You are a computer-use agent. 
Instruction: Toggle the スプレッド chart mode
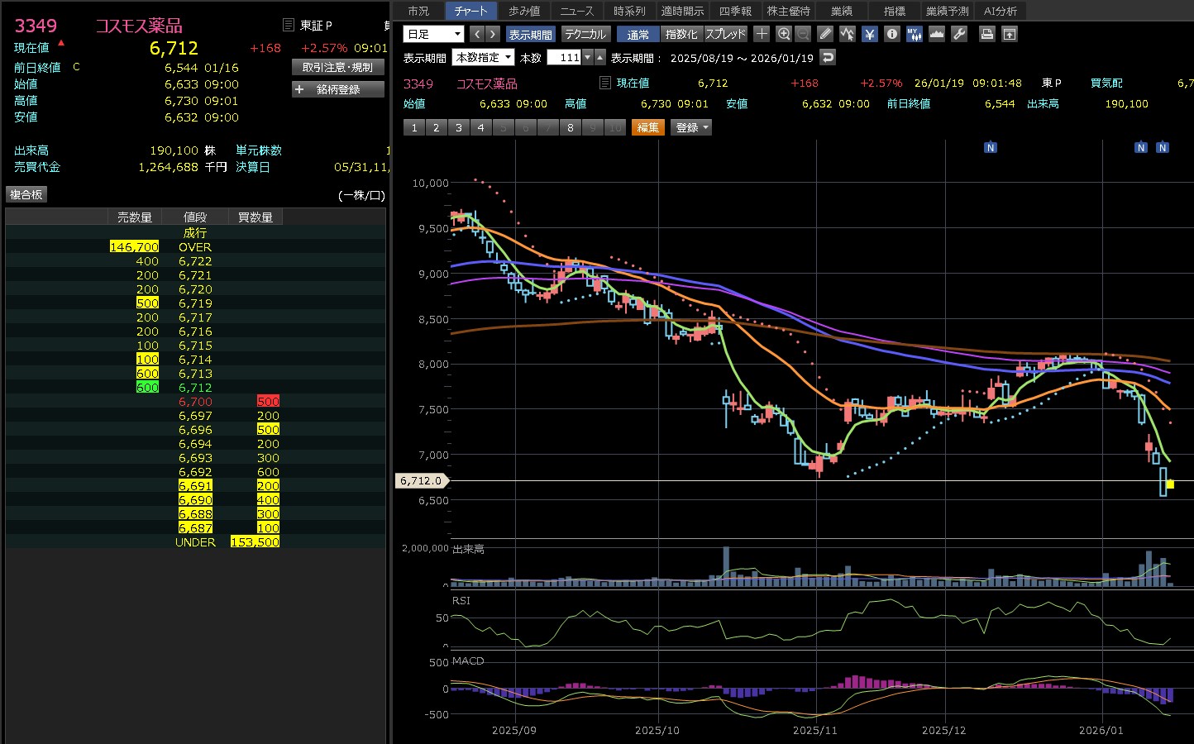pos(725,34)
